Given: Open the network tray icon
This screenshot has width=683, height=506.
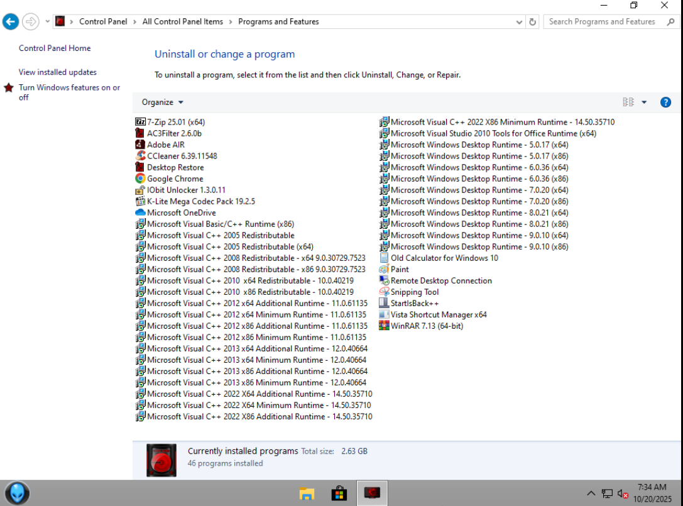Looking at the screenshot, I should (607, 494).
